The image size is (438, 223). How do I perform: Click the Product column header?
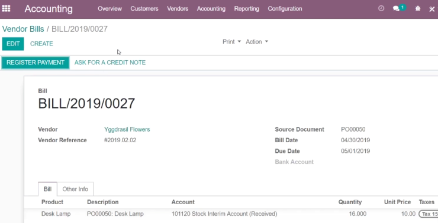[x=52, y=202]
